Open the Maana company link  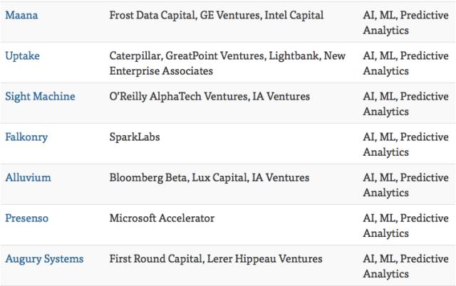coord(20,15)
